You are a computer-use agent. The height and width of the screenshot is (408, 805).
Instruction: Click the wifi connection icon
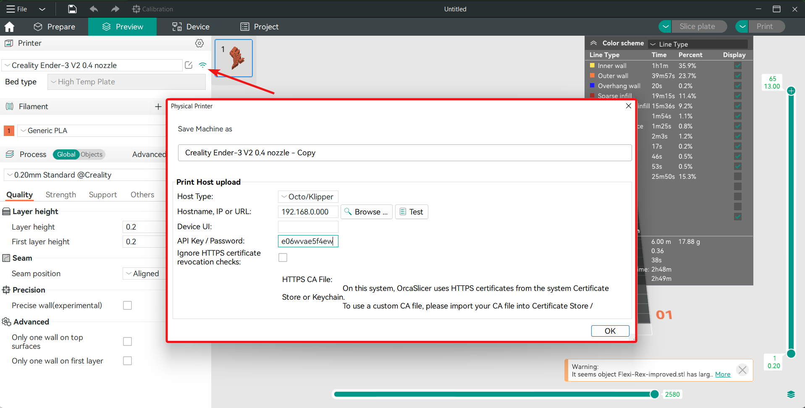coord(203,65)
